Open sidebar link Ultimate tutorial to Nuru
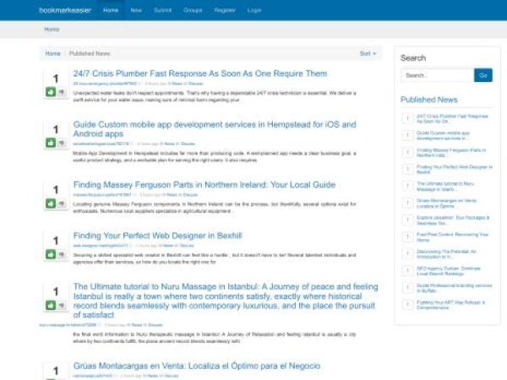 [x=445, y=186]
